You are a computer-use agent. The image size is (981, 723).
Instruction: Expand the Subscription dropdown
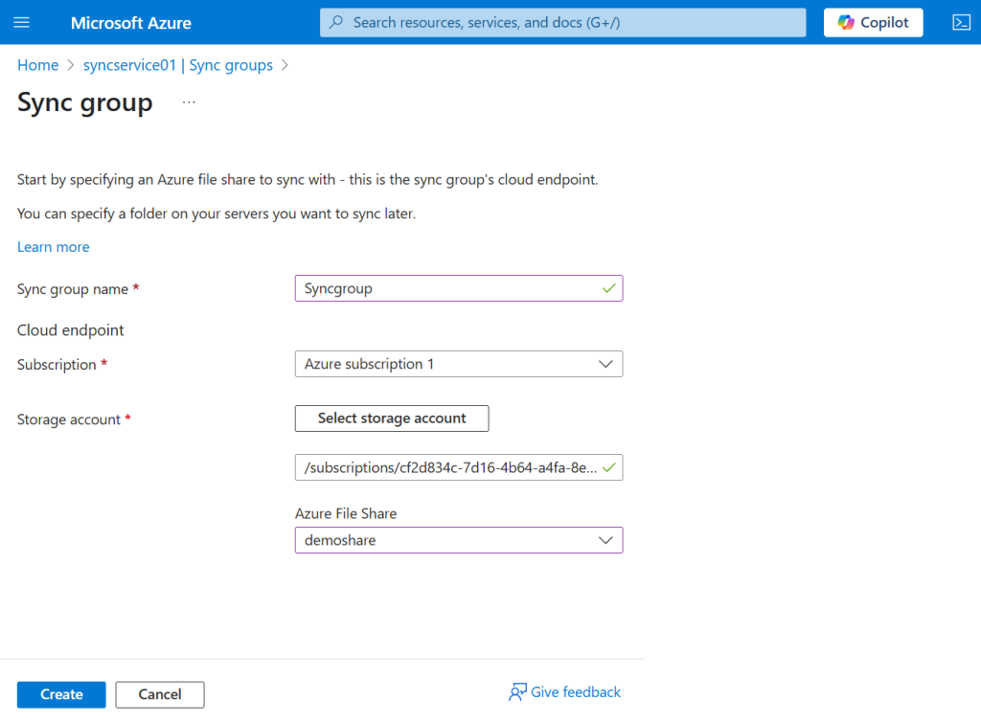[x=459, y=364]
